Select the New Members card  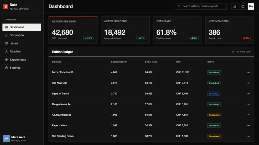230,30
